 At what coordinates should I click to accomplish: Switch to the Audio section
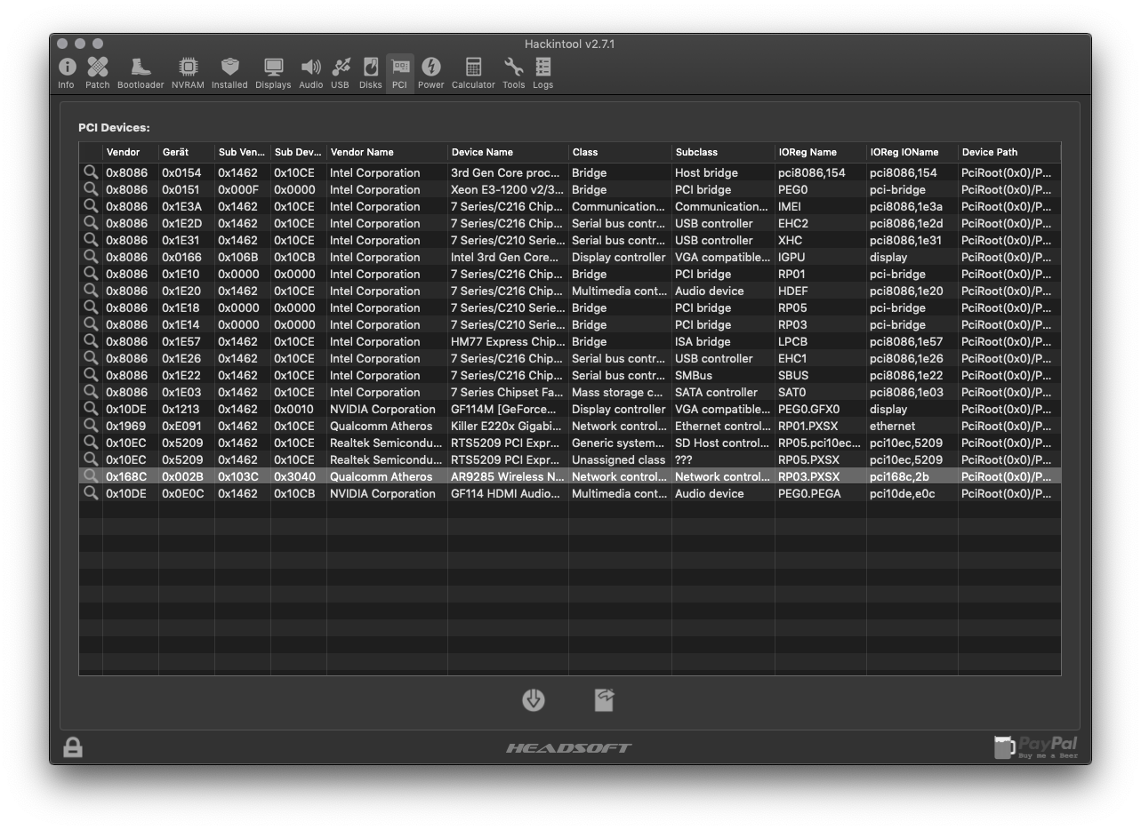coord(311,74)
